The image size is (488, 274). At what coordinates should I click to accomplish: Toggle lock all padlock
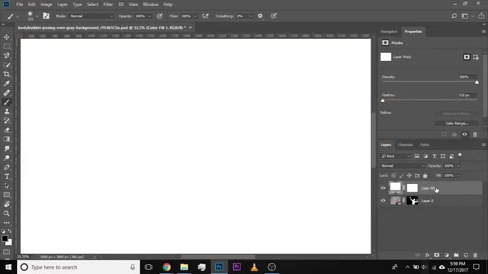pyautogui.click(x=425, y=175)
